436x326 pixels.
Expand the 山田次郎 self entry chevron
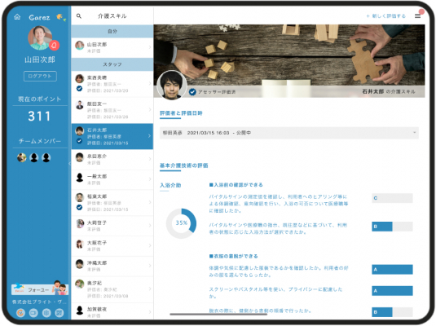150,47
